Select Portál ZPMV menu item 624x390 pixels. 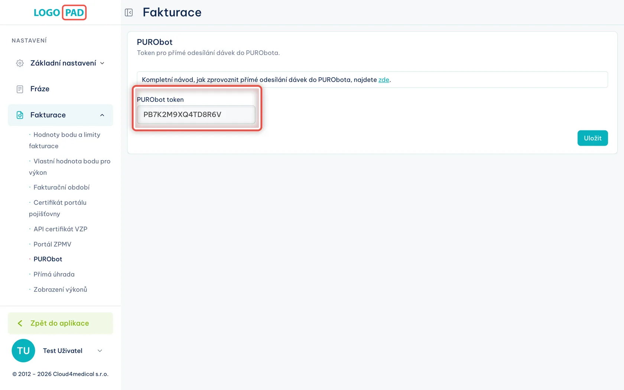[x=52, y=244]
